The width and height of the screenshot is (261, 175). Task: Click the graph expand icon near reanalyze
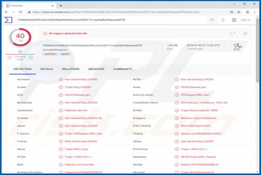(245, 34)
